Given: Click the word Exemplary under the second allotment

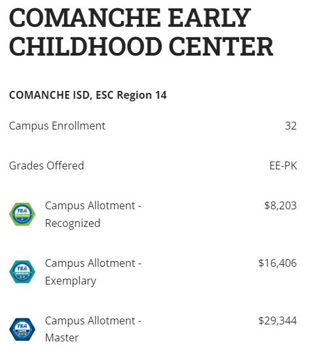Looking at the screenshot, I should (71, 281).
